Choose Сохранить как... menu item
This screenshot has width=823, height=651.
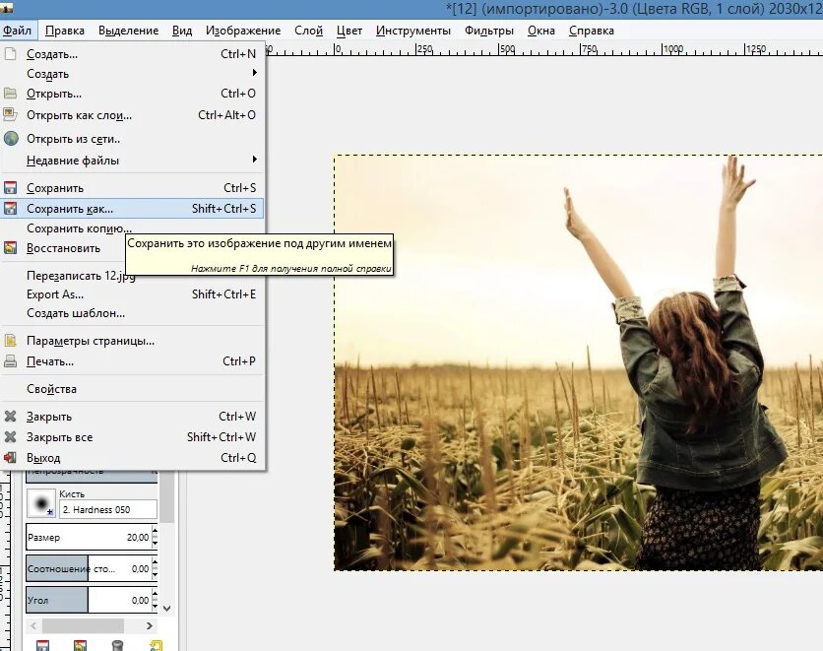click(132, 209)
